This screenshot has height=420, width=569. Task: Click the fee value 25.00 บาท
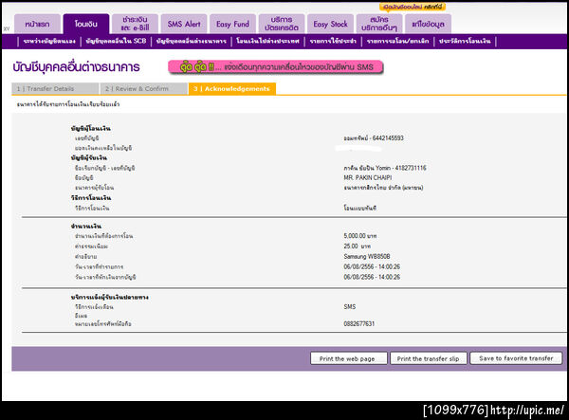[x=358, y=246]
